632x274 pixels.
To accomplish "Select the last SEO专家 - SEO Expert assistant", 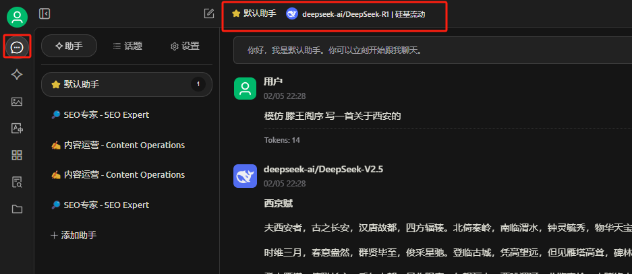I will 127,205.
